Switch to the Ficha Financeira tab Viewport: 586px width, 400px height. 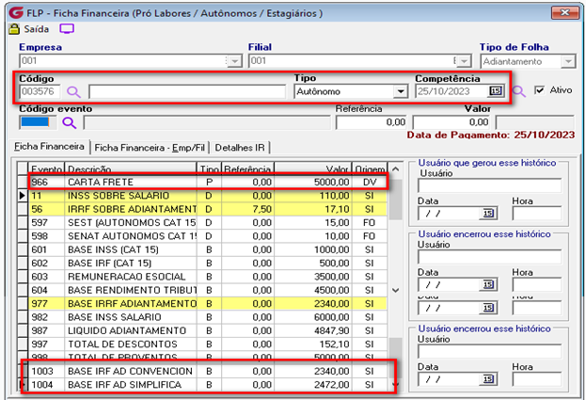(x=49, y=147)
